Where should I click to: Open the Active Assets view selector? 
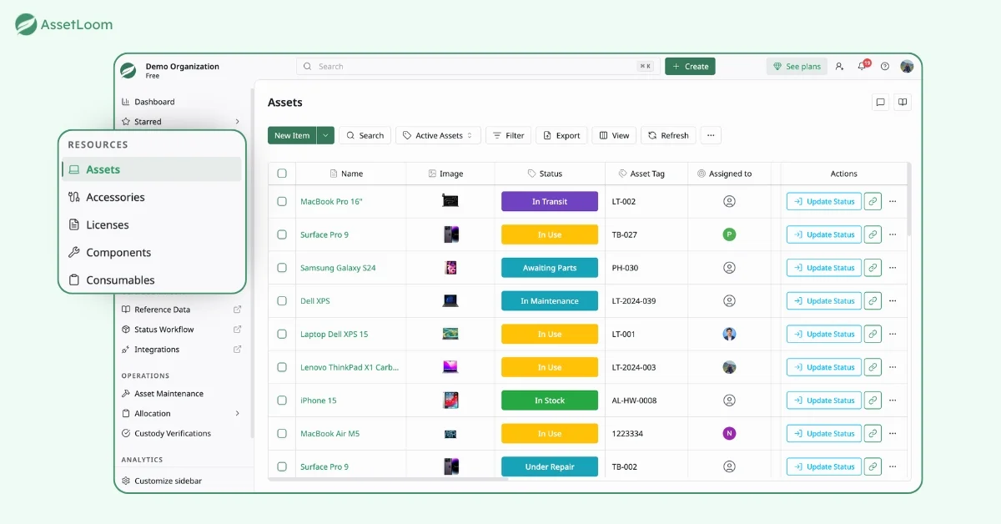[438, 135]
